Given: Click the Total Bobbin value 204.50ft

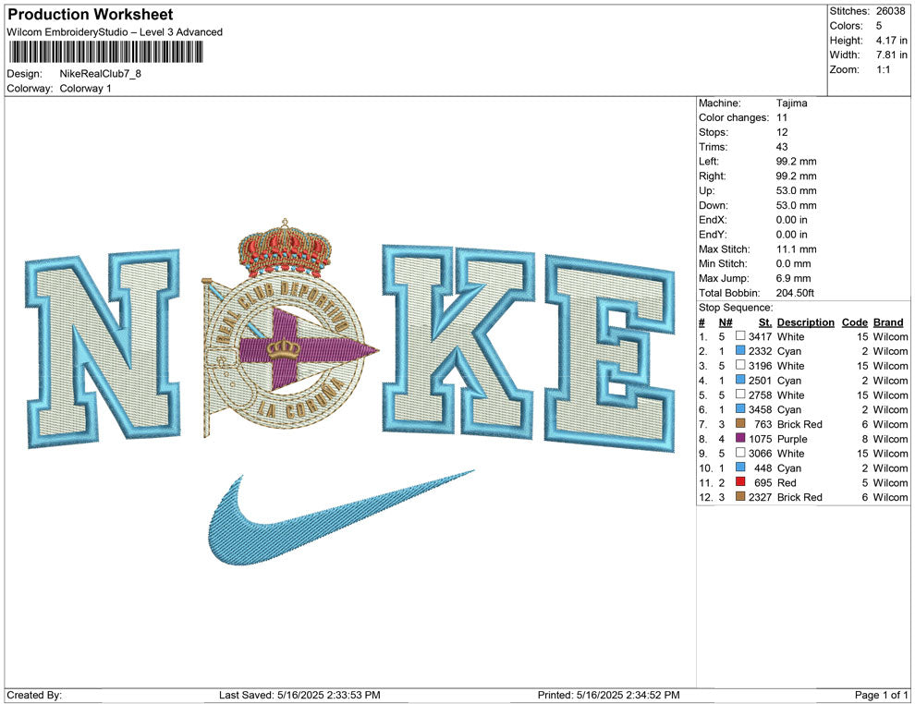Looking at the screenshot, I should tap(795, 292).
